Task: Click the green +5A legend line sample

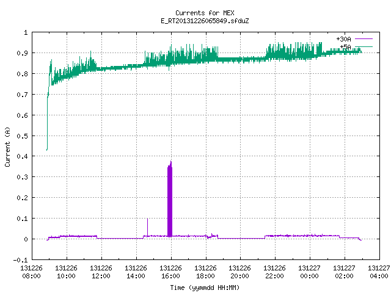Action: pos(364,47)
